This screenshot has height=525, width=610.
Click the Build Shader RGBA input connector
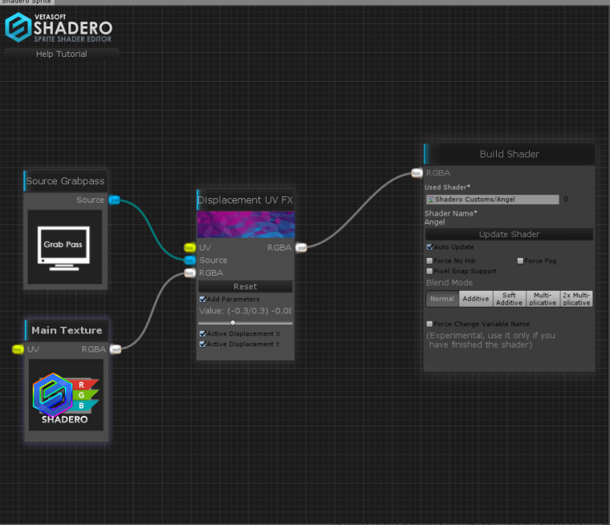coord(417,173)
